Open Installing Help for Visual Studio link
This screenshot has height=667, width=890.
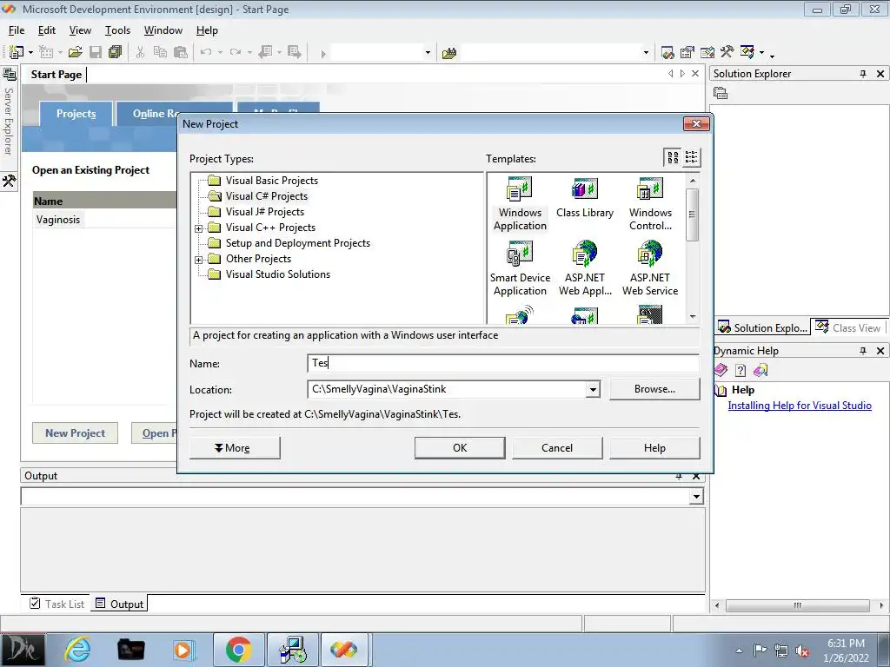pos(800,406)
